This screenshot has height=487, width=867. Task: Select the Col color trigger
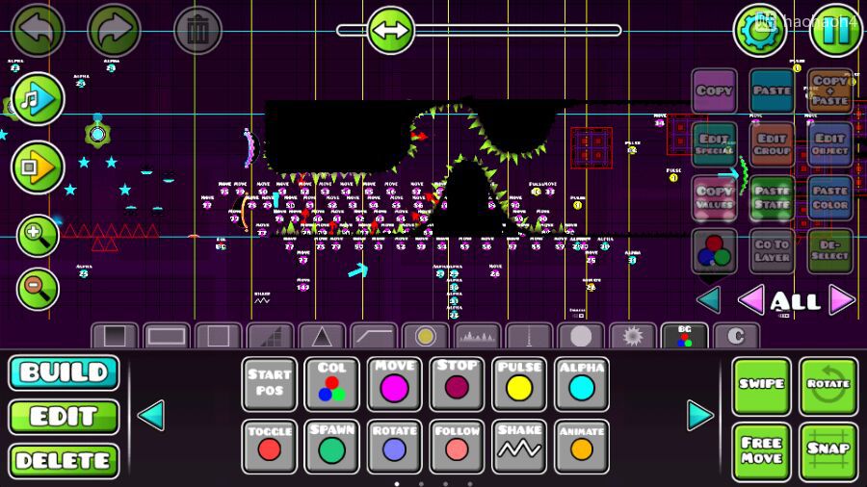coord(331,384)
